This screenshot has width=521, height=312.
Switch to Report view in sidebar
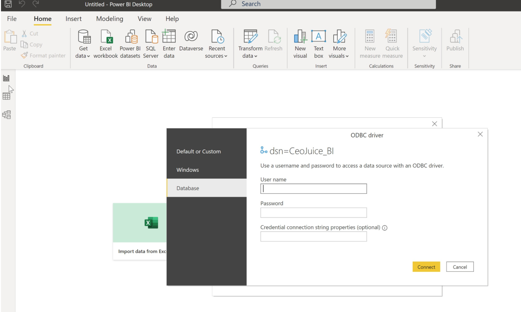pyautogui.click(x=6, y=78)
